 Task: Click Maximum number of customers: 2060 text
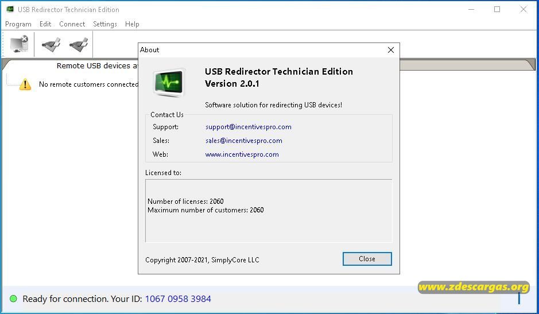205,210
